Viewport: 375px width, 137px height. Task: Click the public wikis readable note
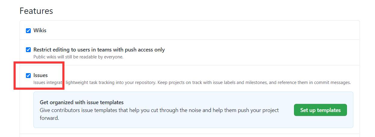[78, 57]
